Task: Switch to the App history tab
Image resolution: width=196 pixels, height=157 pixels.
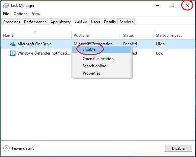Action: 60,22
